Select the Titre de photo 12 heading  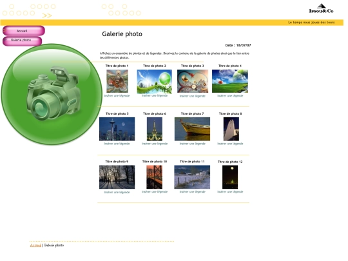pyautogui.click(x=230, y=162)
